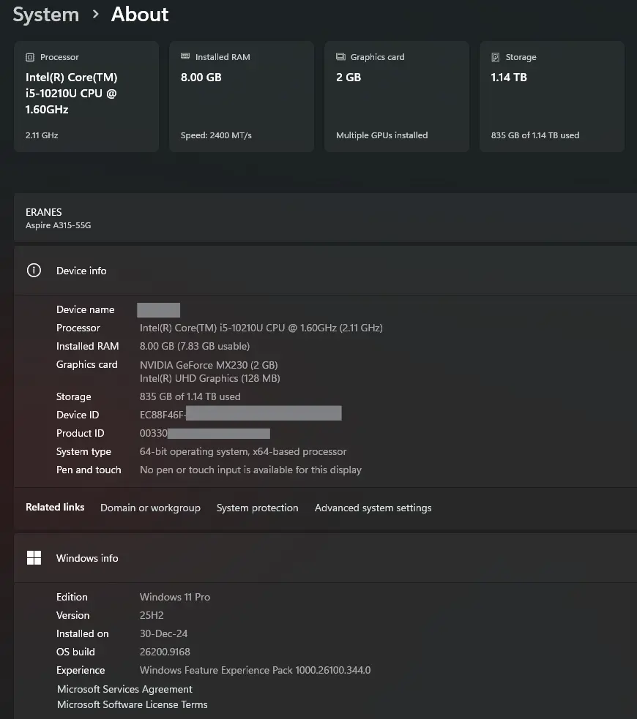The image size is (637, 719).
Task: Click the 8.00 GB value in RAM card
Action: coord(201,77)
